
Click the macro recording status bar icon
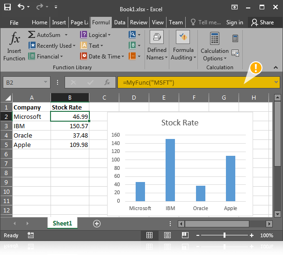coord(30,235)
